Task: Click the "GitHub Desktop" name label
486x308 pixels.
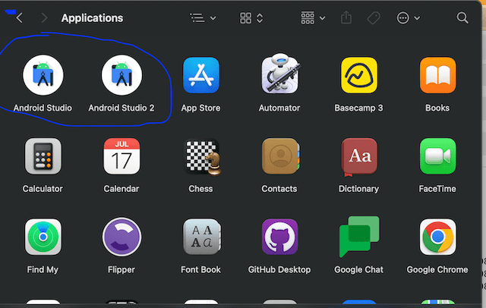Action: (279, 269)
